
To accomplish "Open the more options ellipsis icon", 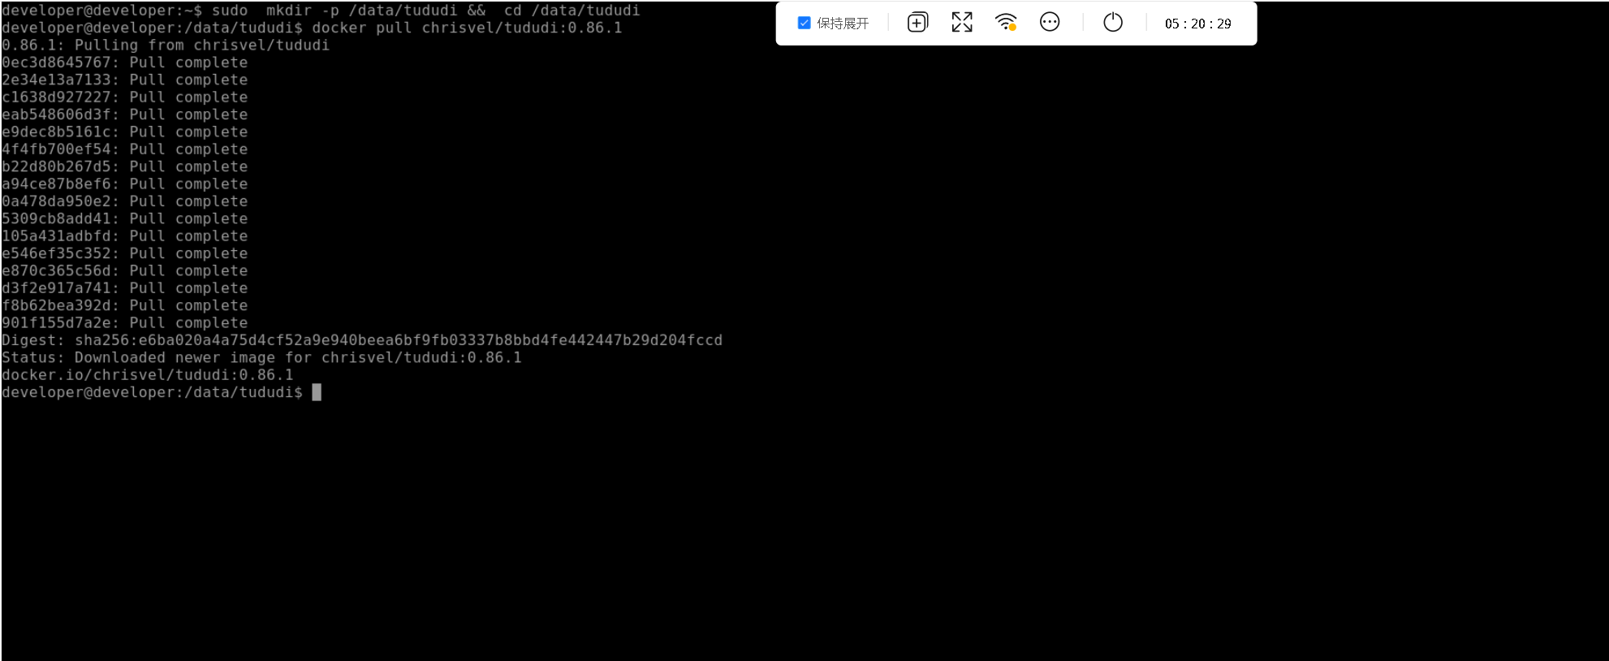I will click(1050, 23).
